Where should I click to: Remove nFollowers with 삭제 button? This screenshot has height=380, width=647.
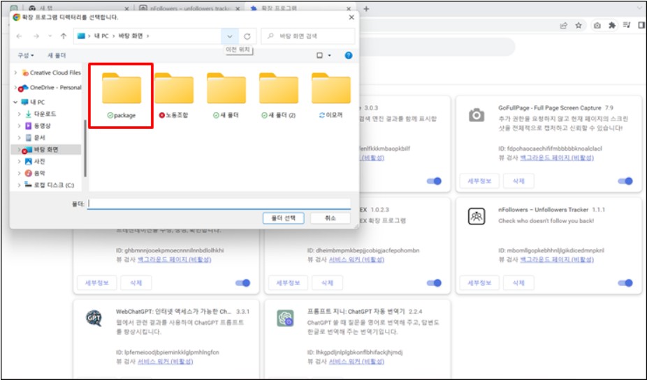[518, 283]
